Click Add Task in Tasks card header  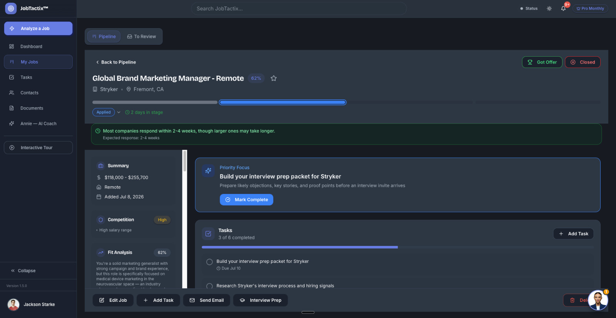(573, 234)
